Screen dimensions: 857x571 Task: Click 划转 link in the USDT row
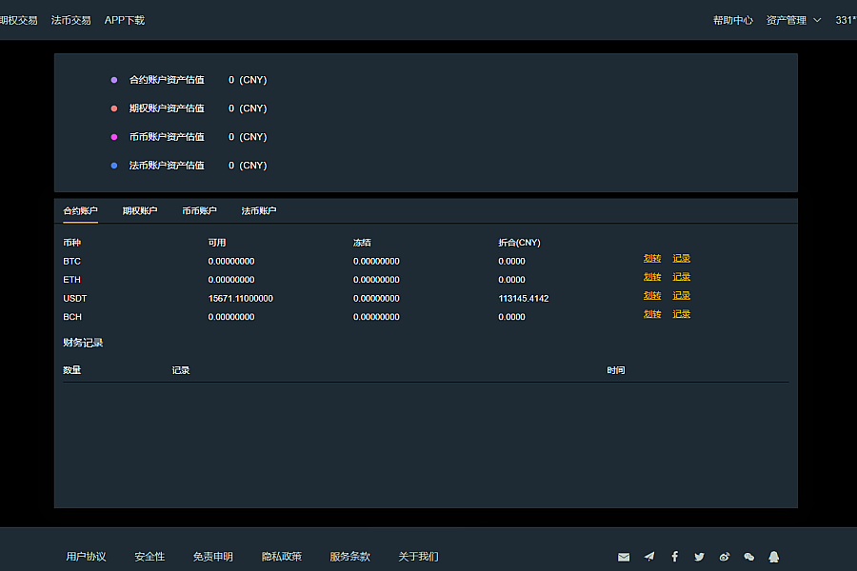tap(652, 296)
